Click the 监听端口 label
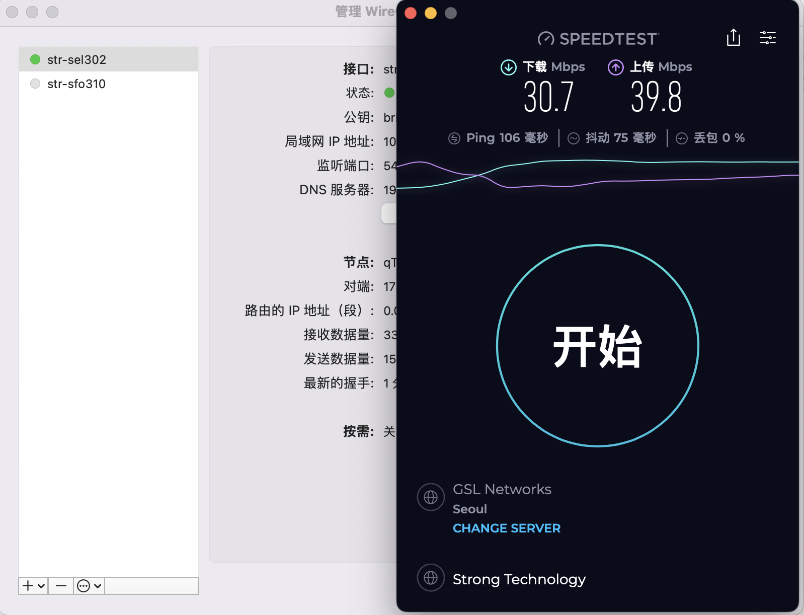Viewport: 804px width, 615px height. 346,166
